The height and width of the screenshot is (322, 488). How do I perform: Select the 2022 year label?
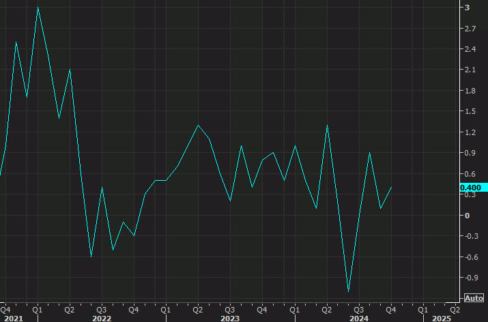click(102, 319)
